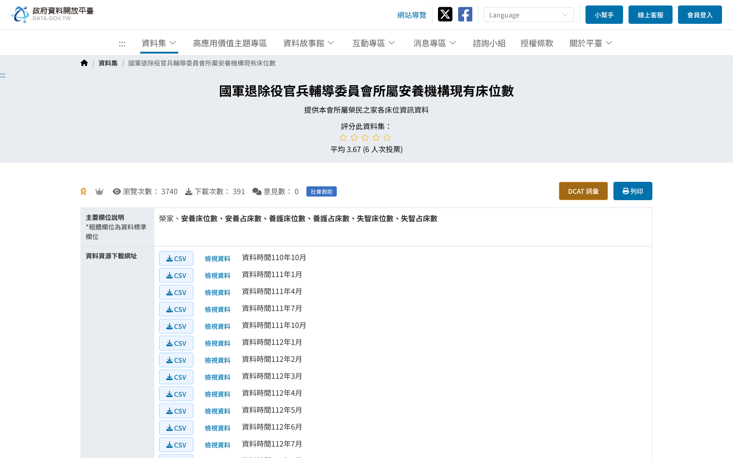Click the comments bubble icon beside 意見數
The height and width of the screenshot is (458, 733).
point(257,191)
